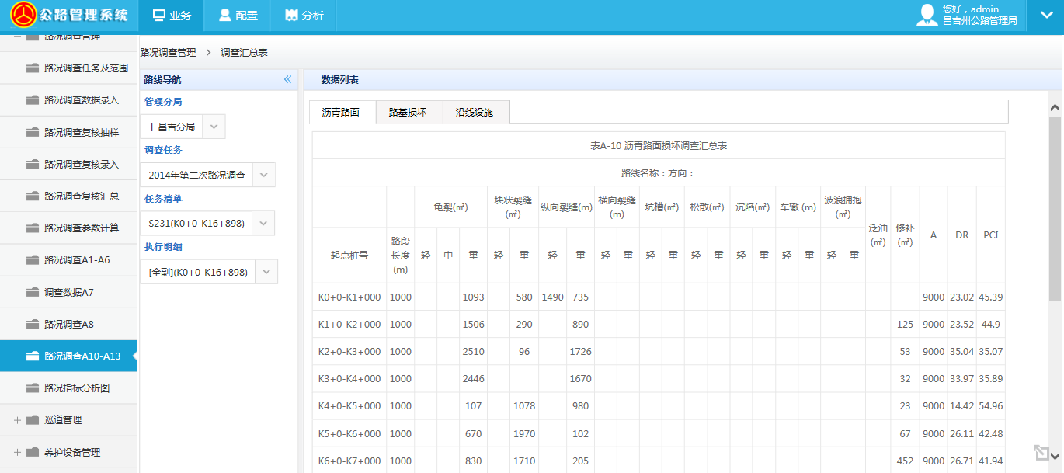
Task: Expand the 巡道管理 tree node
Action: pyautogui.click(x=17, y=420)
